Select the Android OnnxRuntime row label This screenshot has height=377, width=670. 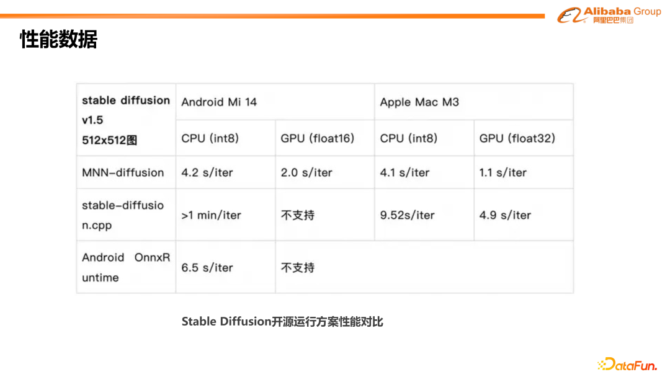126,267
